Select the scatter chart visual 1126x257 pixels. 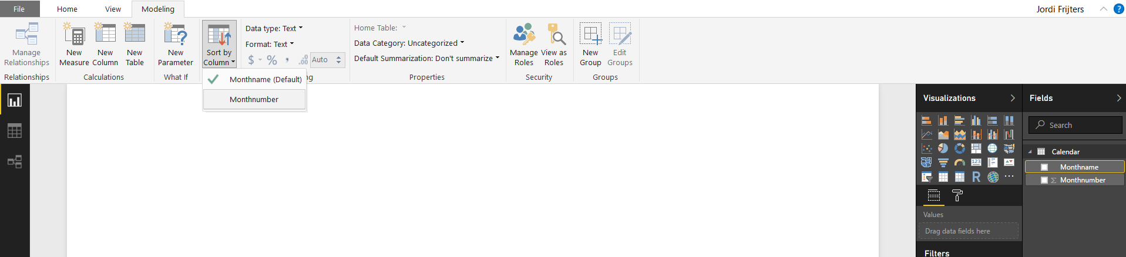tap(926, 148)
